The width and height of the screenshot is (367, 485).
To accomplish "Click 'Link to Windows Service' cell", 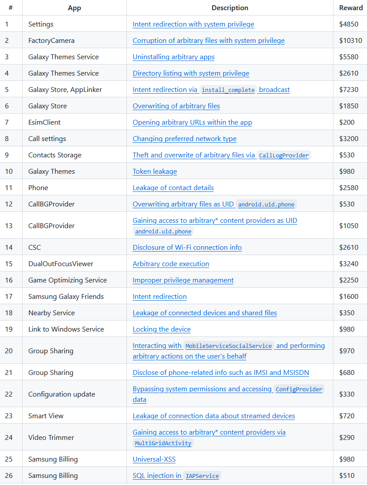I will pyautogui.click(x=75, y=329).
